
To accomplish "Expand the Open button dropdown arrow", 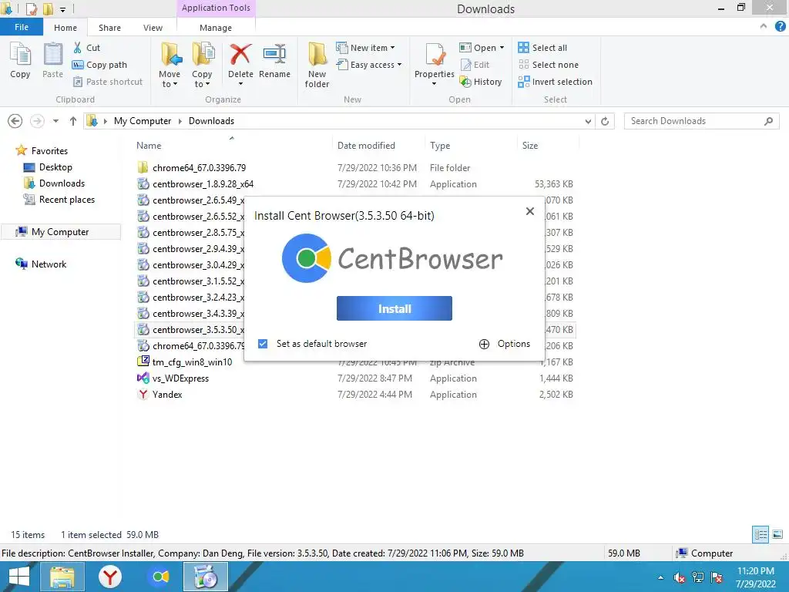I will point(502,48).
